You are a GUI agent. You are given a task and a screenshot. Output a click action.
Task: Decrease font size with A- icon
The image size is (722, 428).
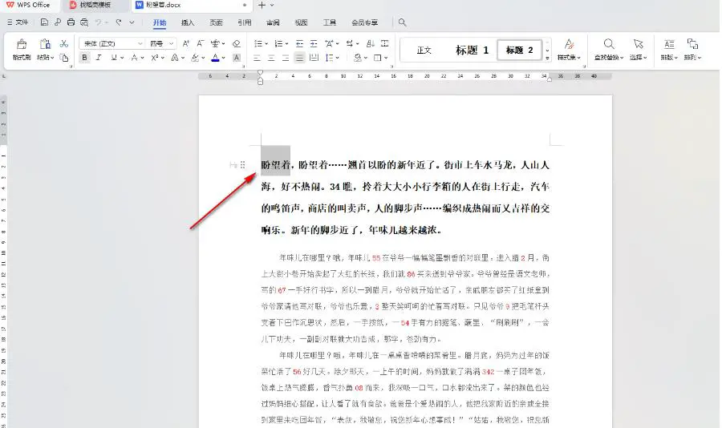click(x=200, y=44)
